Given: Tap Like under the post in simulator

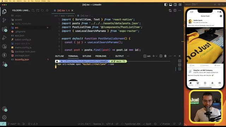Looking at the screenshot, I should pyautogui.click(x=192, y=65).
